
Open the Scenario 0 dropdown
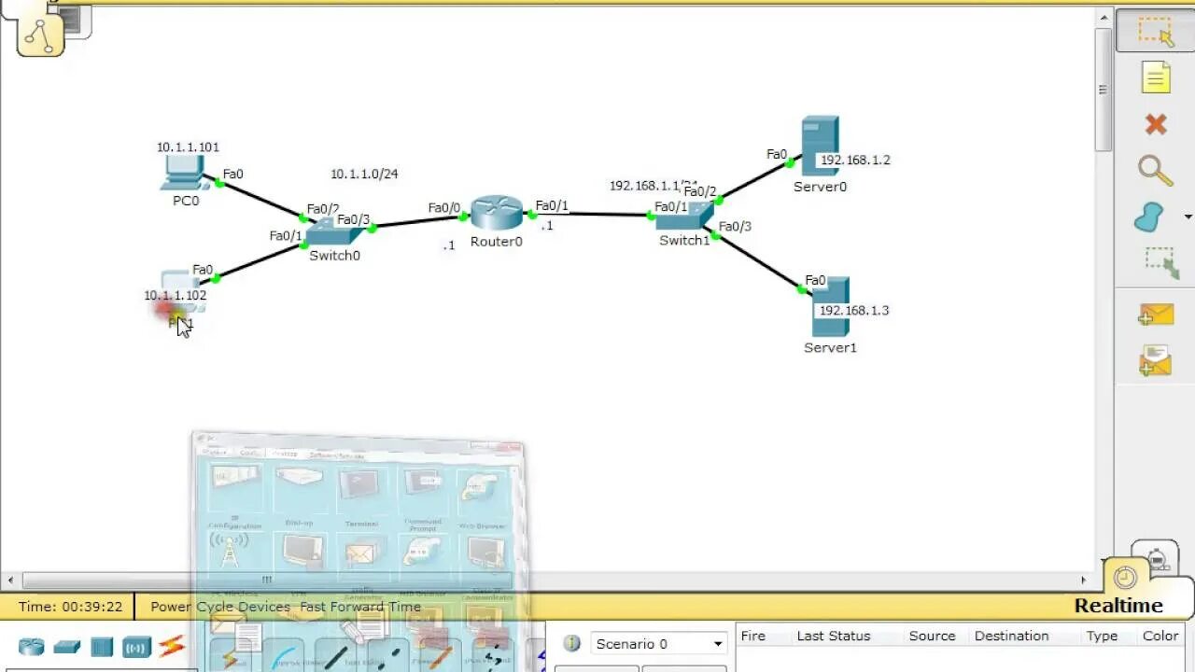(658, 643)
